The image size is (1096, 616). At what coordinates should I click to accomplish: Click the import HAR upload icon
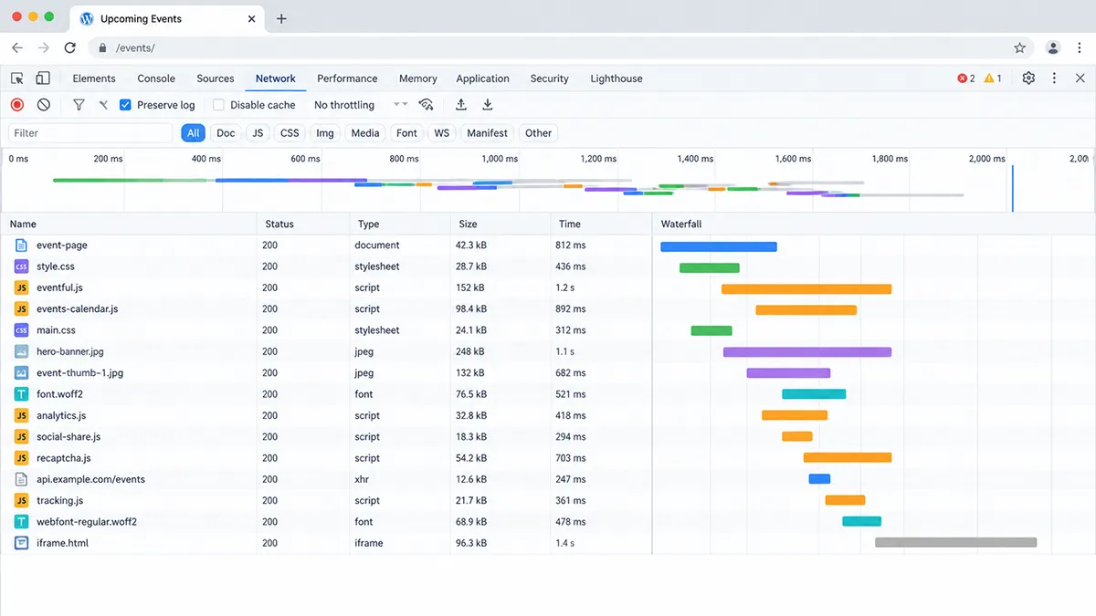(x=461, y=105)
